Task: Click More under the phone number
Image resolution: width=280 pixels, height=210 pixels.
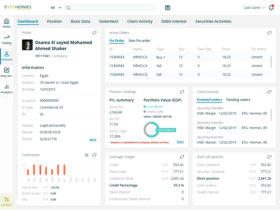Action: [93, 139]
